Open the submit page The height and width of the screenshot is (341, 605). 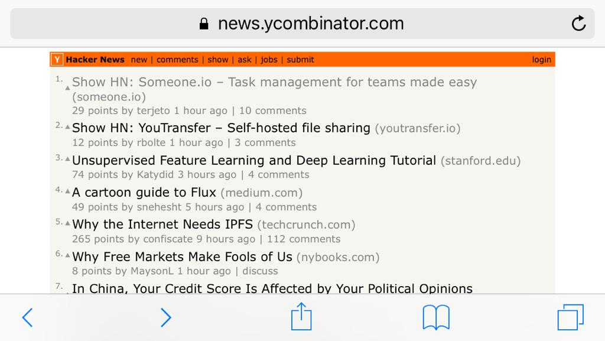300,60
